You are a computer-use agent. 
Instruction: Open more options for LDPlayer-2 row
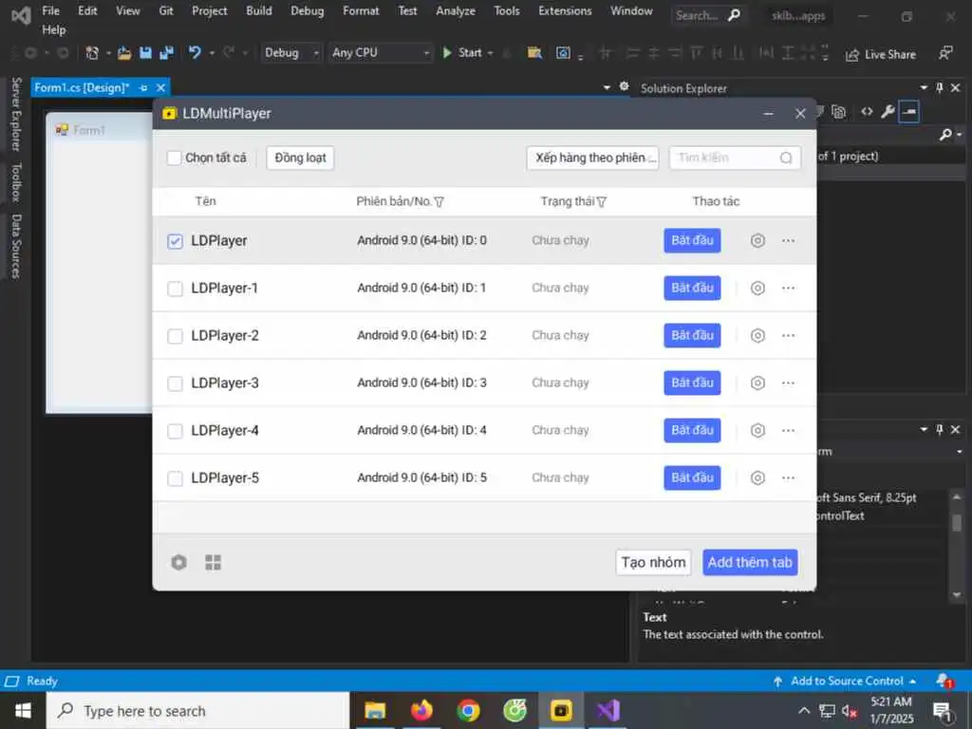tap(788, 335)
